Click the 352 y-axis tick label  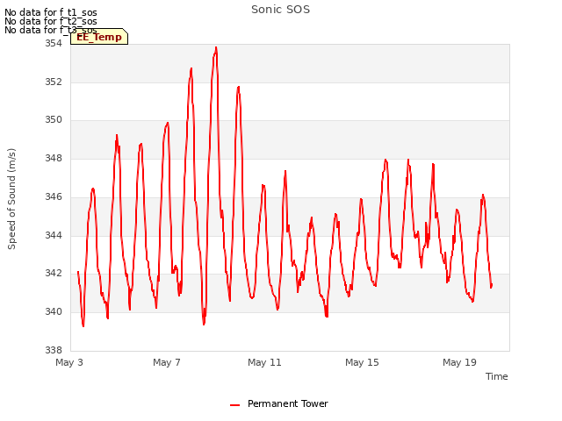pyautogui.click(x=54, y=82)
